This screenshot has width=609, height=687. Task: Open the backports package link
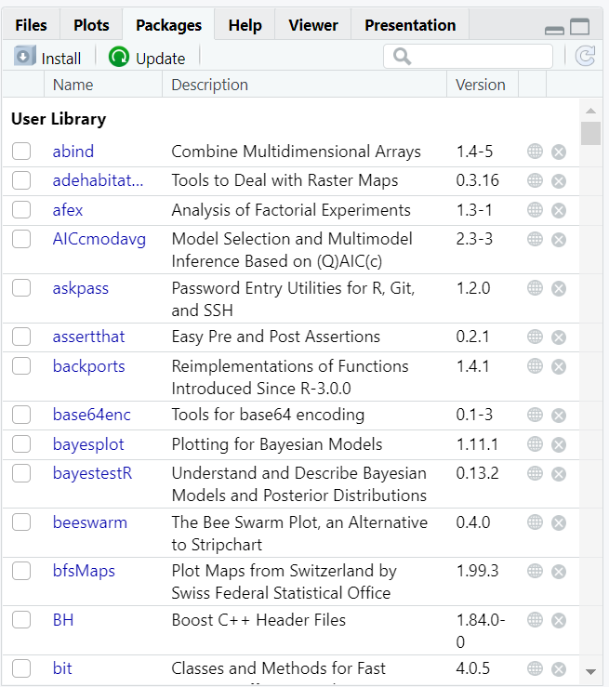click(x=89, y=366)
